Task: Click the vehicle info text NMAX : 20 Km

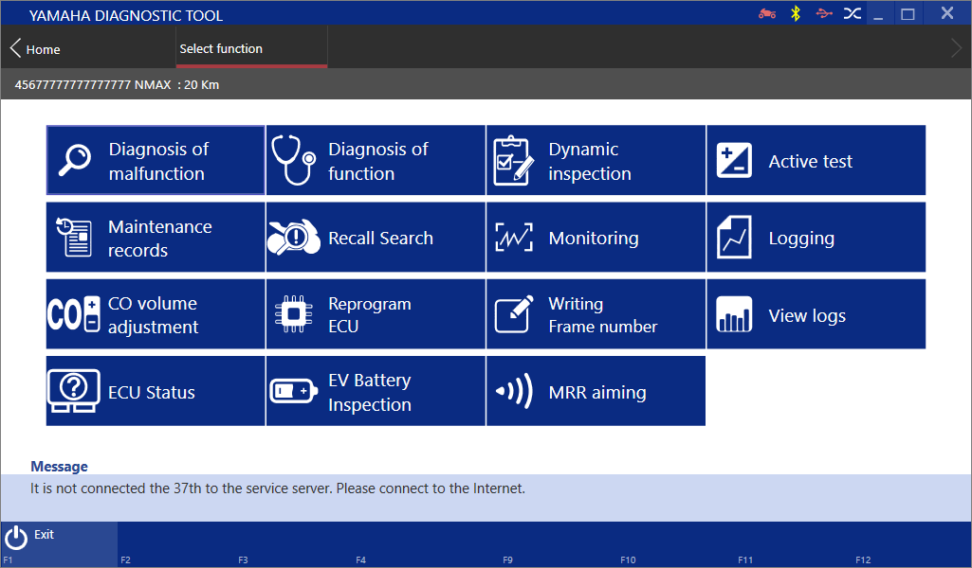Action: pyautogui.click(x=176, y=85)
